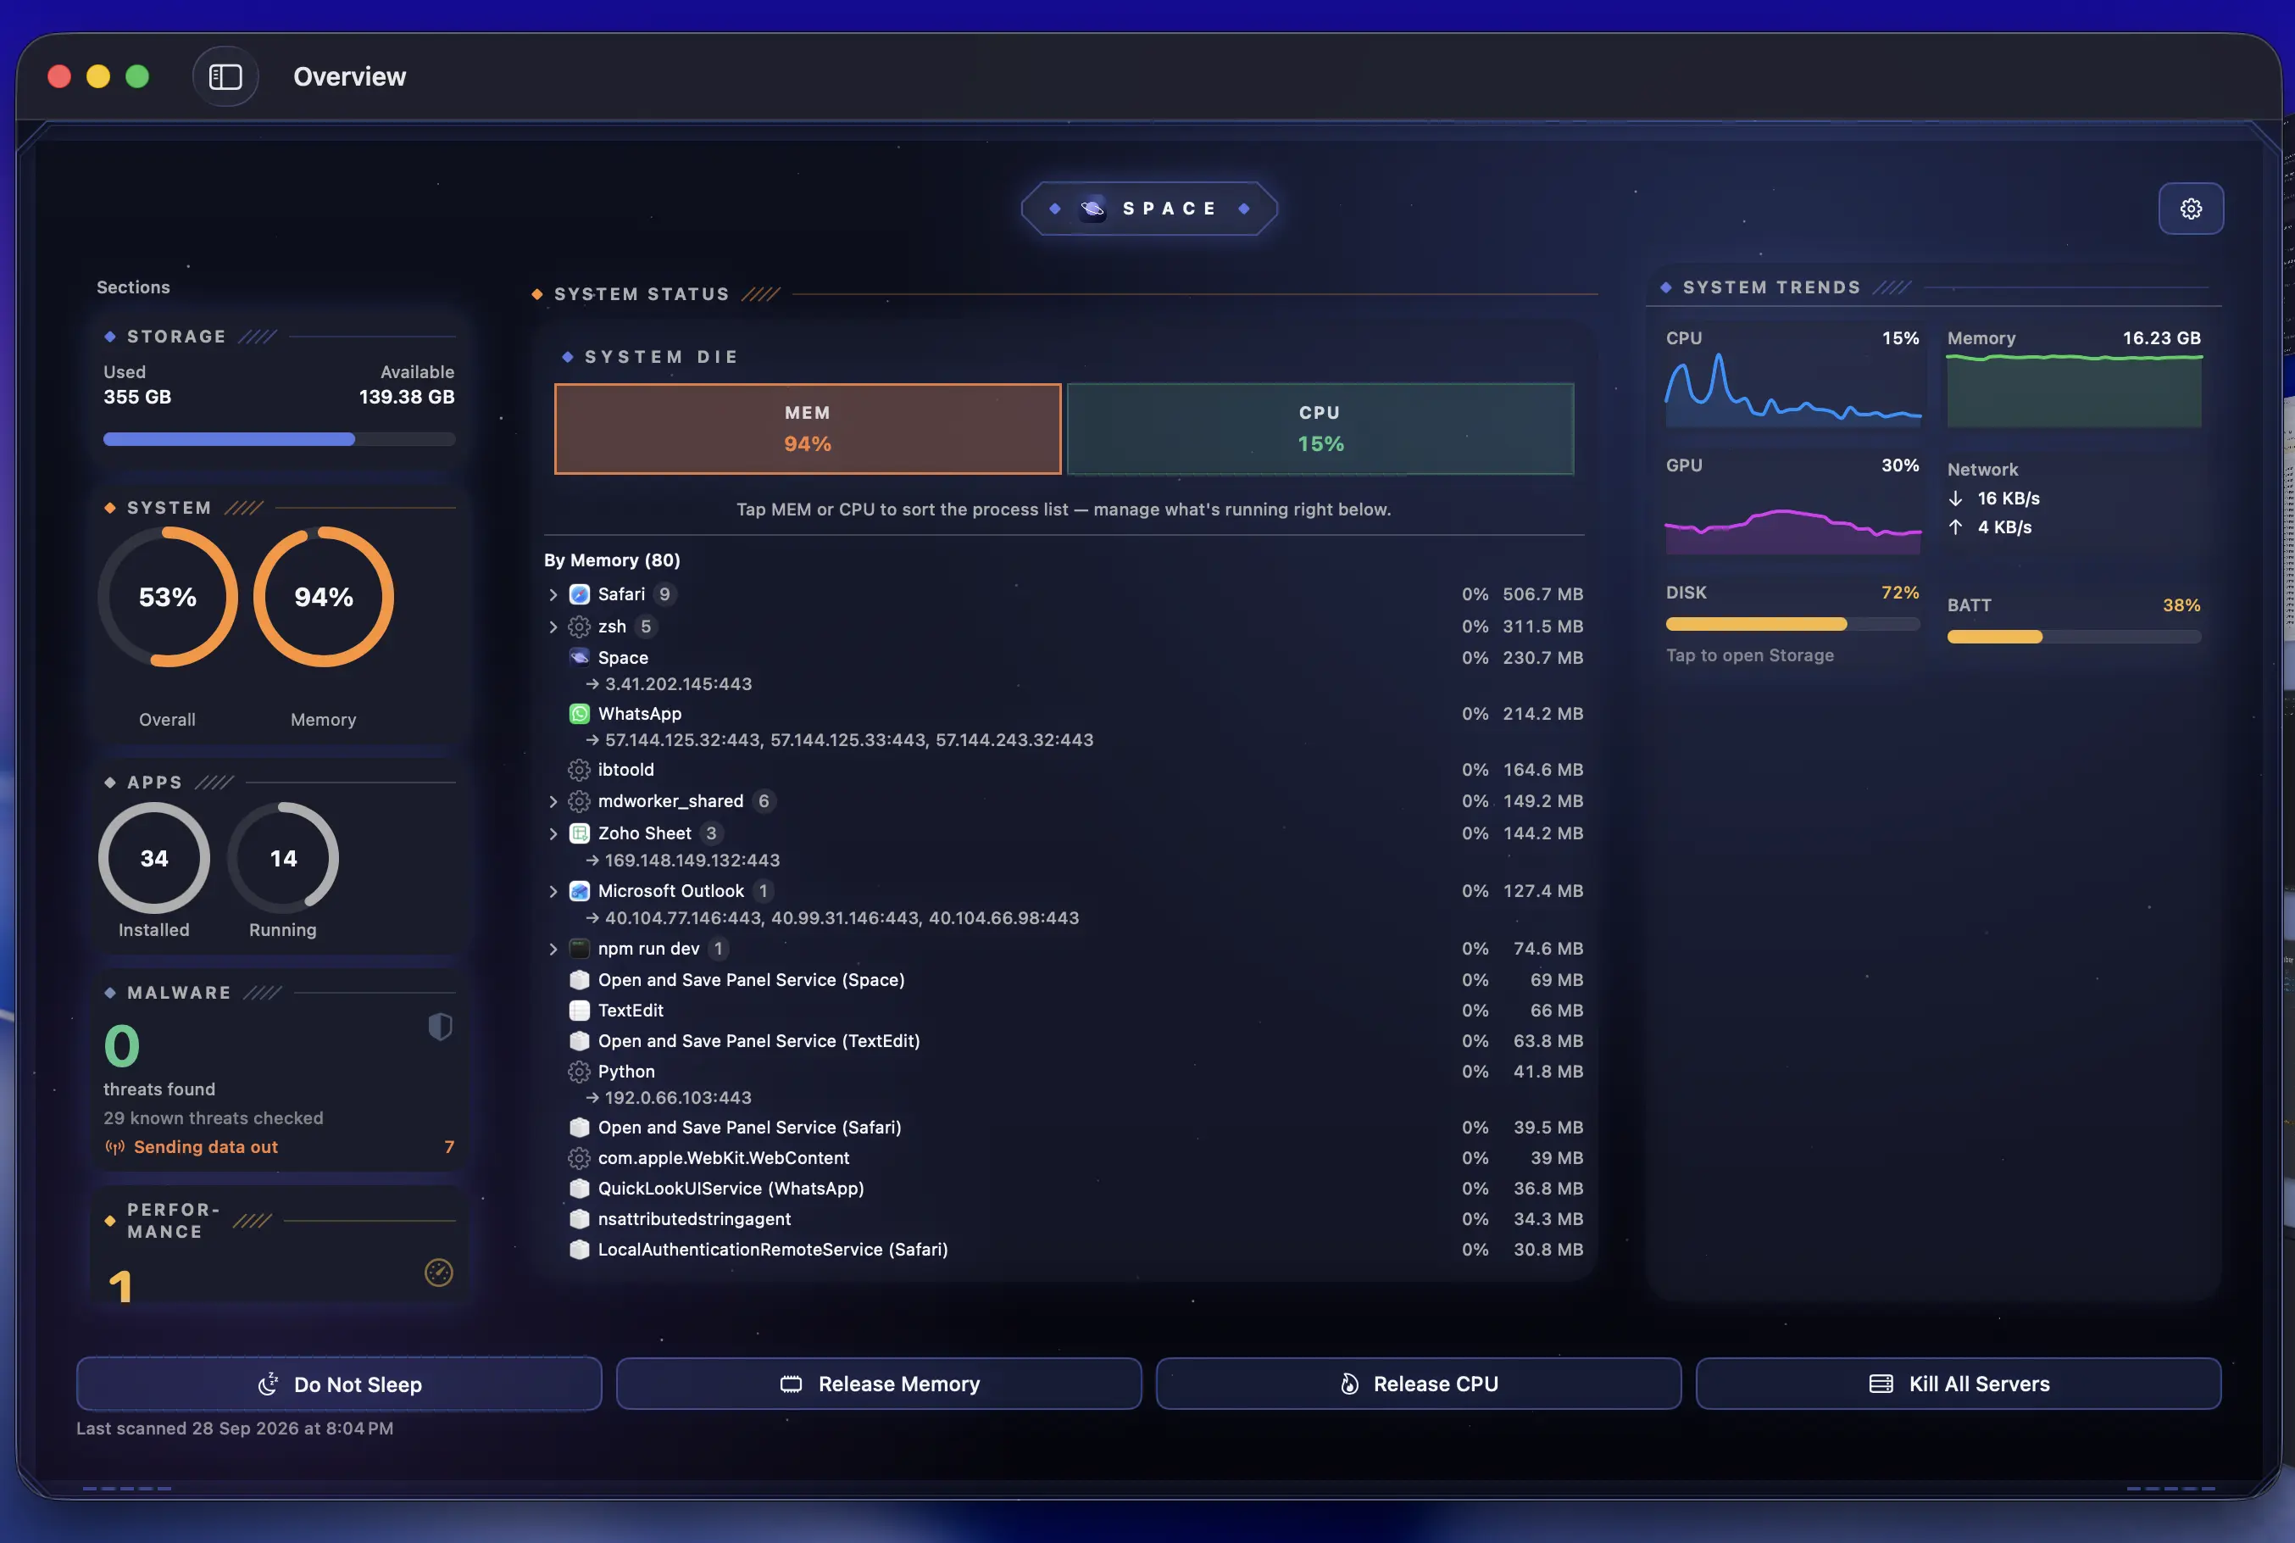Click the ibtoold process gear icon
Viewport: 2295px width, 1543px height.
point(580,770)
